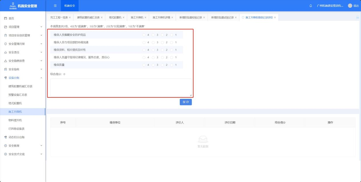Image resolution: width=361 pixels, height=182 pixels.
Task: Open 物料提升机 in the sidebar
Action: pos(15,120)
